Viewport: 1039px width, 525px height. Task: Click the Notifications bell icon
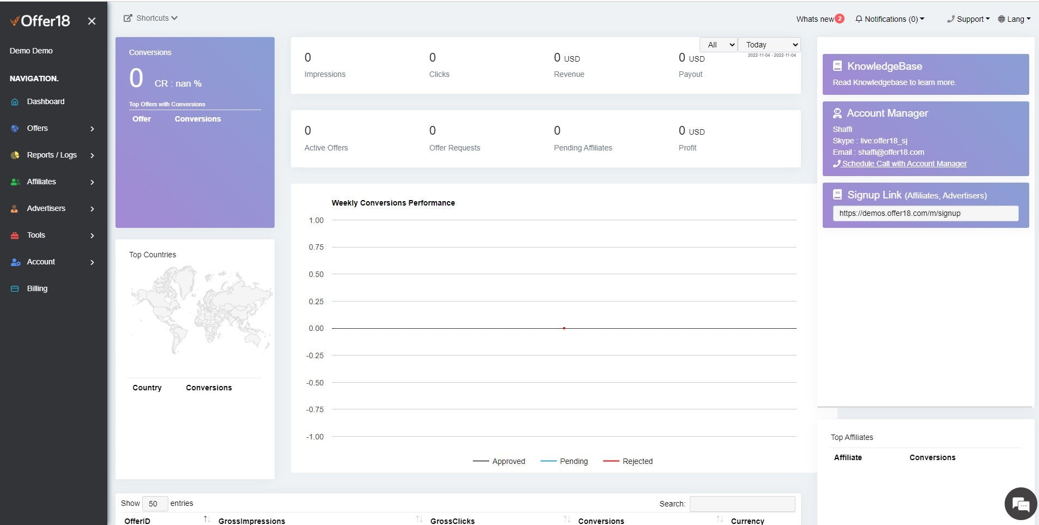click(859, 19)
